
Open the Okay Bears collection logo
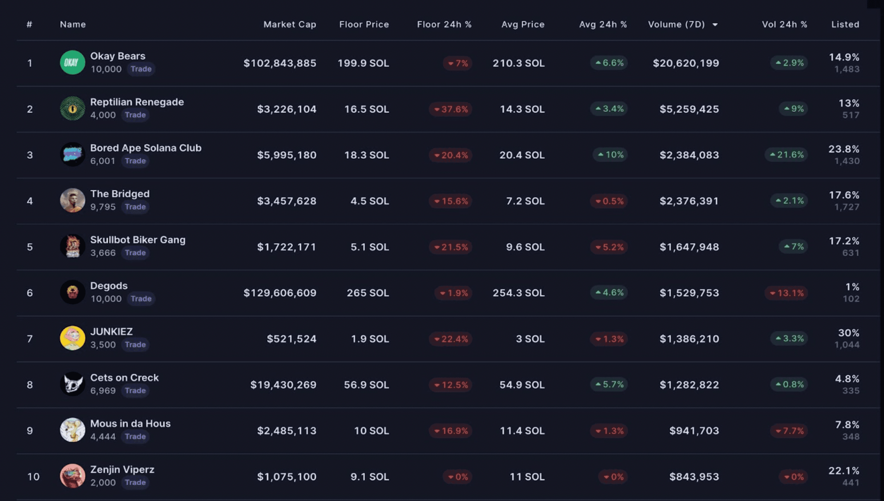[72, 63]
